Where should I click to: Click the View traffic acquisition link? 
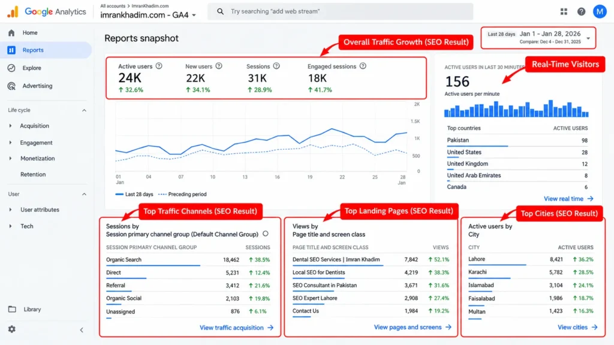pos(231,328)
